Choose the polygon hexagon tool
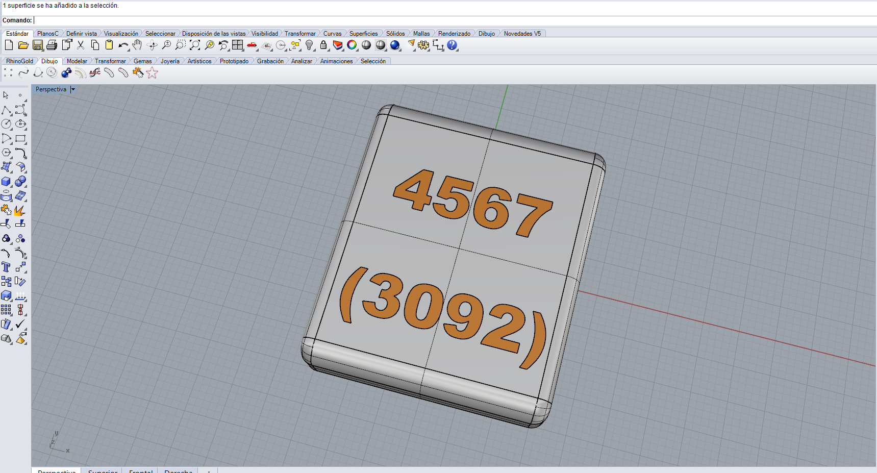Image resolution: width=877 pixels, height=473 pixels. (x=6, y=153)
